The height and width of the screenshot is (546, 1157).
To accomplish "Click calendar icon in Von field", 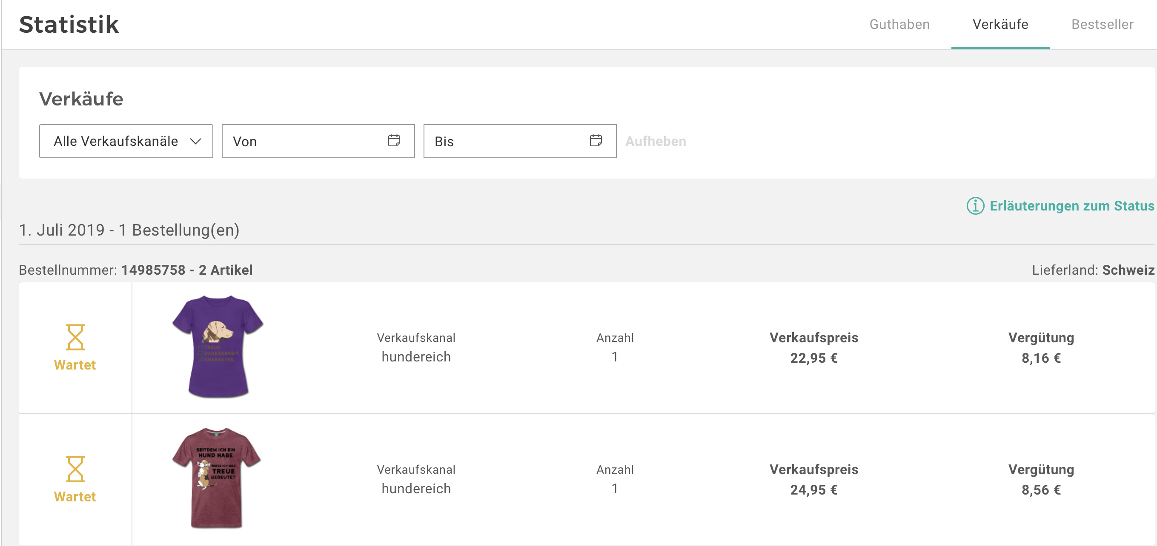I will tap(394, 140).
